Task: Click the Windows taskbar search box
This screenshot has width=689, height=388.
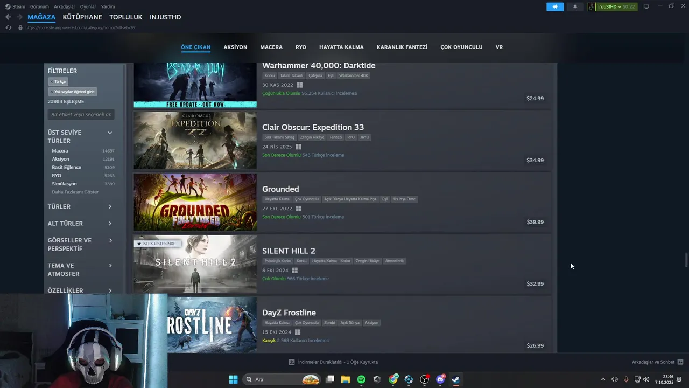Action: [x=282, y=379]
